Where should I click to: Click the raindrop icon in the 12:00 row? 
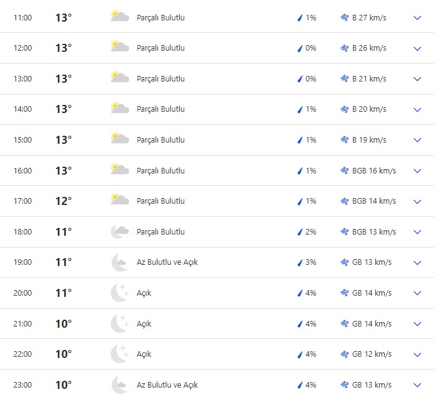pyautogui.click(x=300, y=48)
